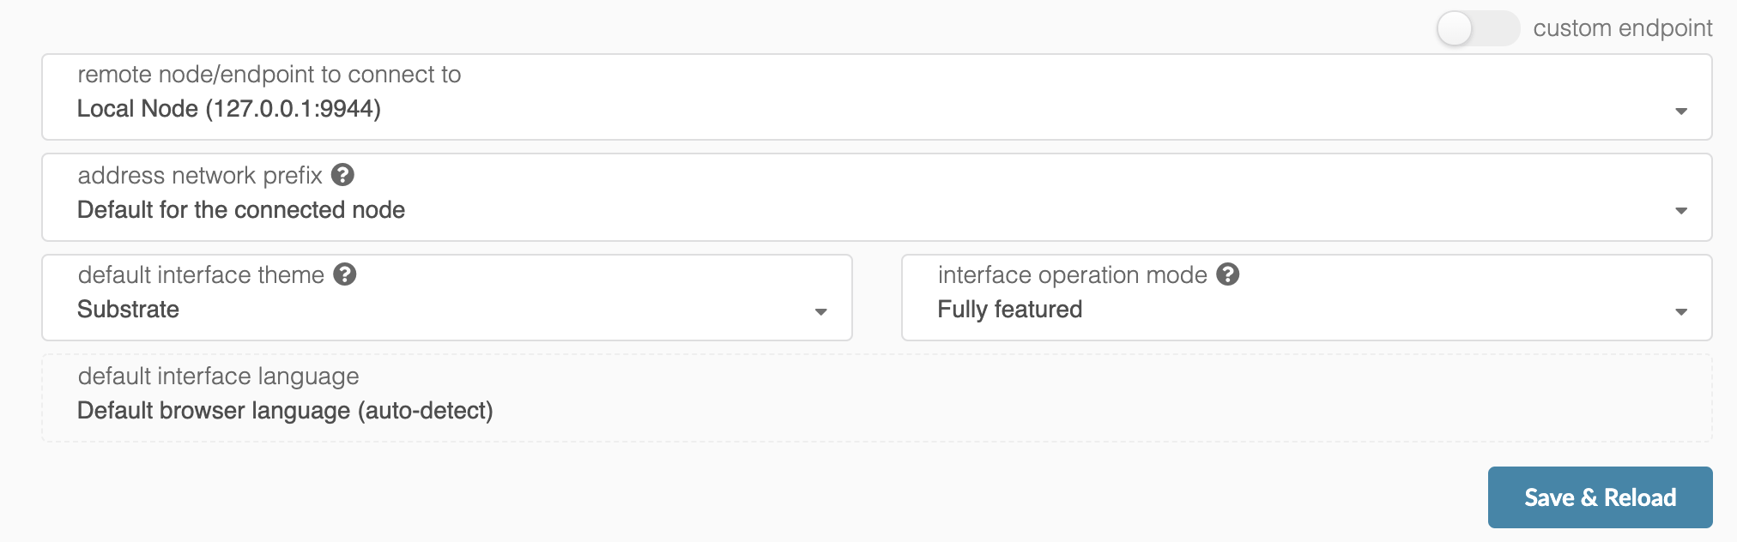1737x542 pixels.
Task: Click the operation mode caret arrow
Action: [1681, 312]
